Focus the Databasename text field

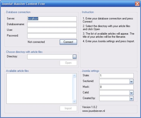(52, 25)
